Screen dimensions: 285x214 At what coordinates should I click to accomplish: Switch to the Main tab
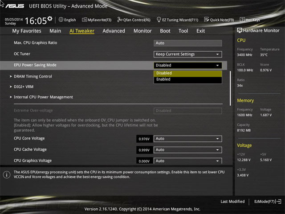click(55, 31)
